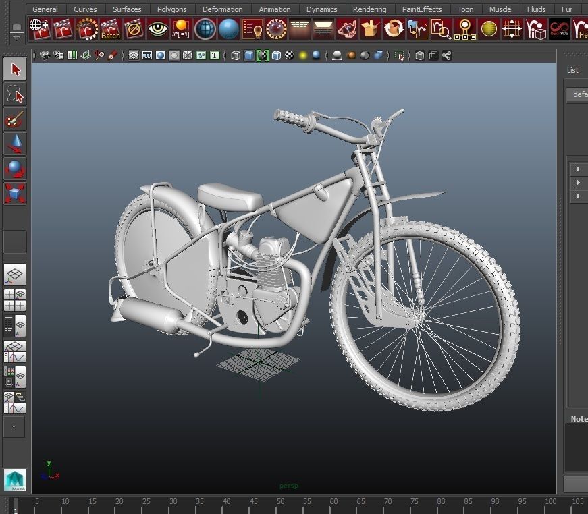Image resolution: width=588 pixels, height=514 pixels.
Task: Select the Scale tool cube icon
Action: pyautogui.click(x=15, y=194)
